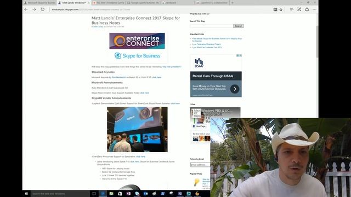The image size is (351, 197).
Task: Switch to the Enterprise Connect tab
Action: tap(109, 3)
